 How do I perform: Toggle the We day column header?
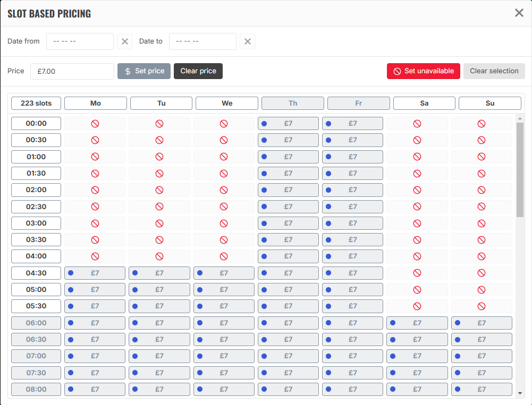click(x=227, y=104)
